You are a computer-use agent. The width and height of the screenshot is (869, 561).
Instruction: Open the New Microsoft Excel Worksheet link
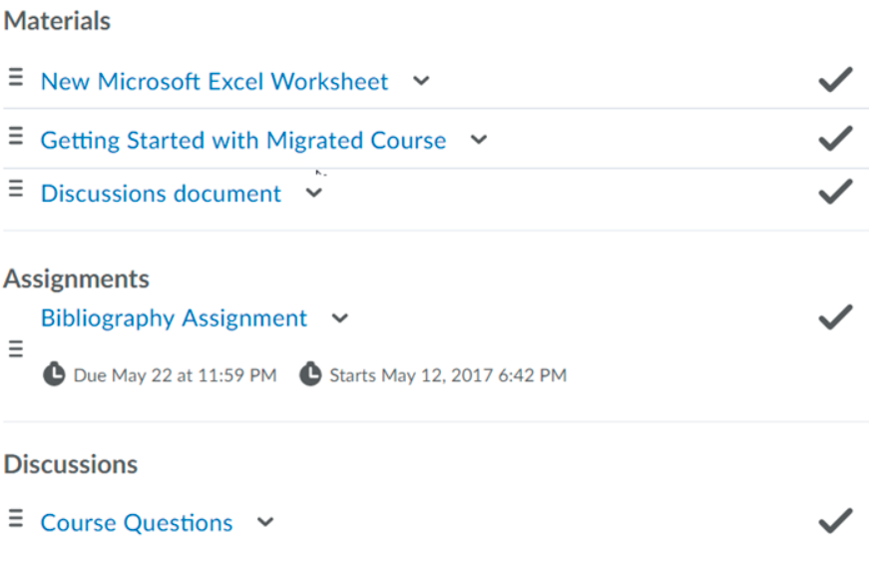tap(215, 82)
